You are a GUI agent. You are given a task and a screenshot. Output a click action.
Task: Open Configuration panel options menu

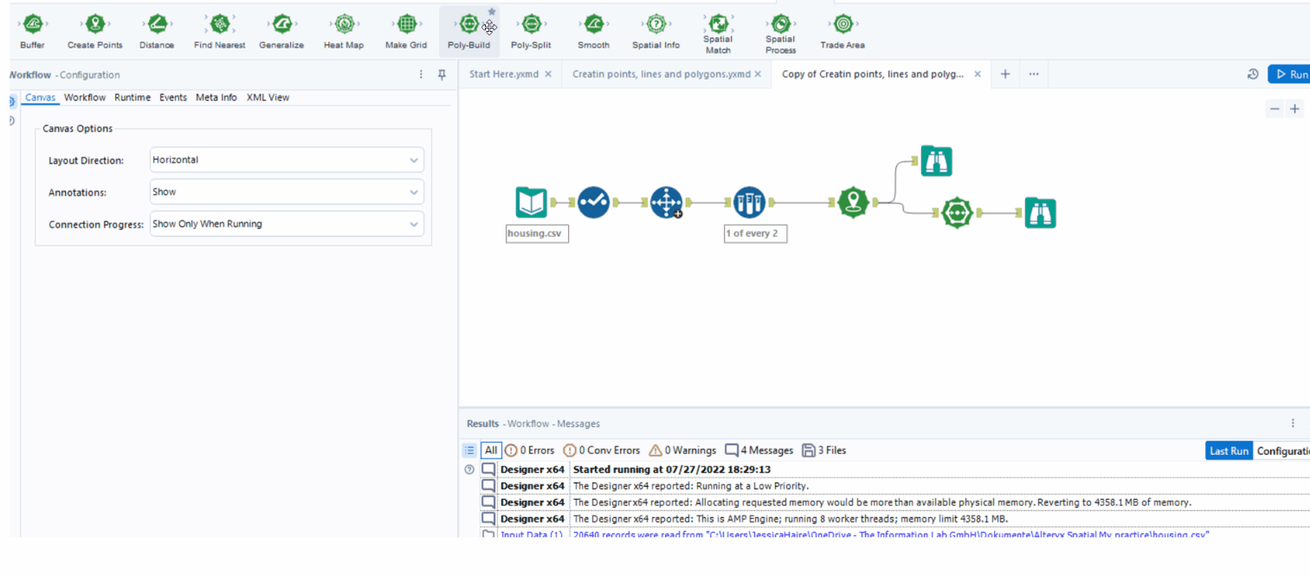pyautogui.click(x=422, y=75)
